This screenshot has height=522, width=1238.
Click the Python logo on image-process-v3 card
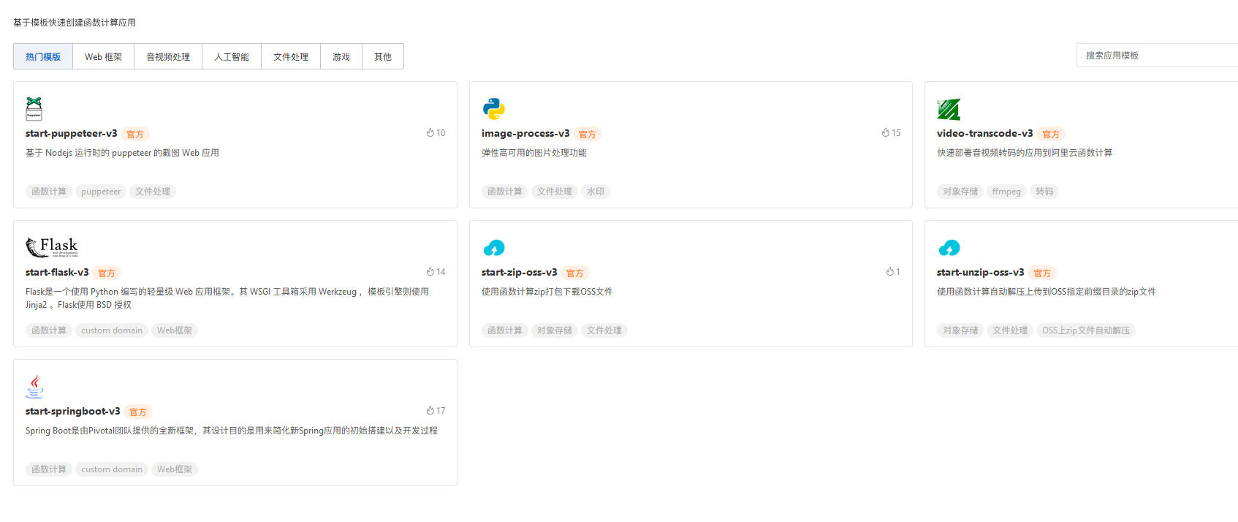pyautogui.click(x=494, y=109)
